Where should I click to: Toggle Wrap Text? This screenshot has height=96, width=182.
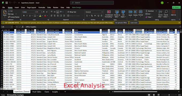tap(72, 12)
